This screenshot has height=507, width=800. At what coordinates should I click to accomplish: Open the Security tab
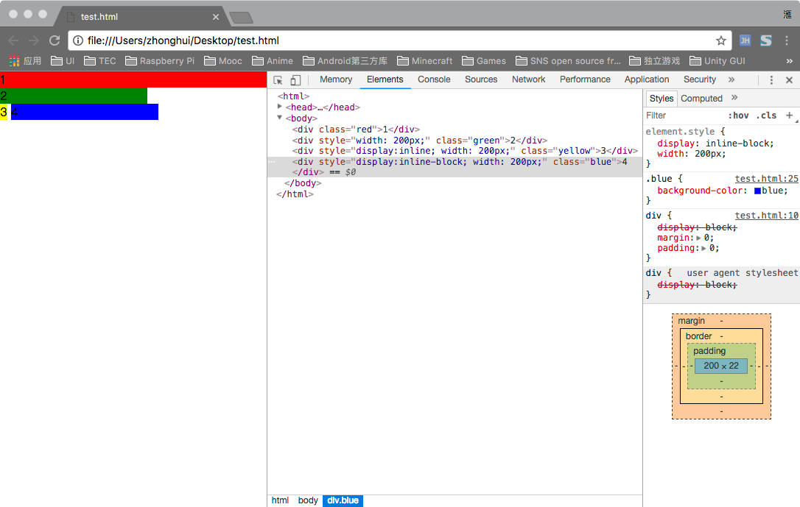[700, 79]
